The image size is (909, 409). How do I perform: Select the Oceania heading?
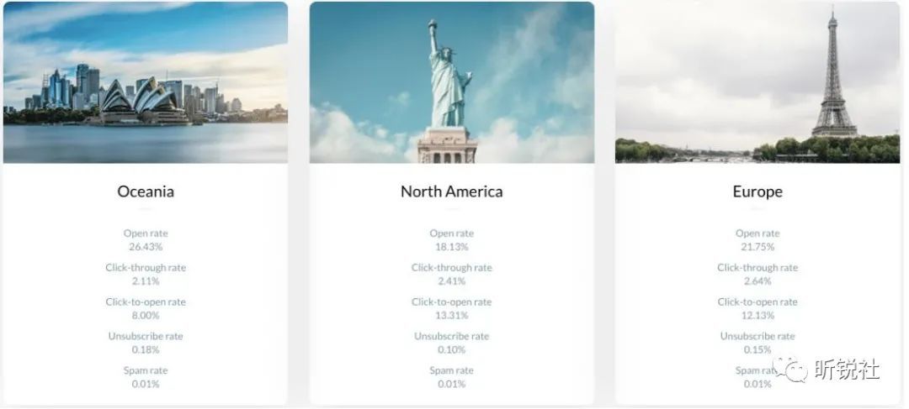pos(146,191)
